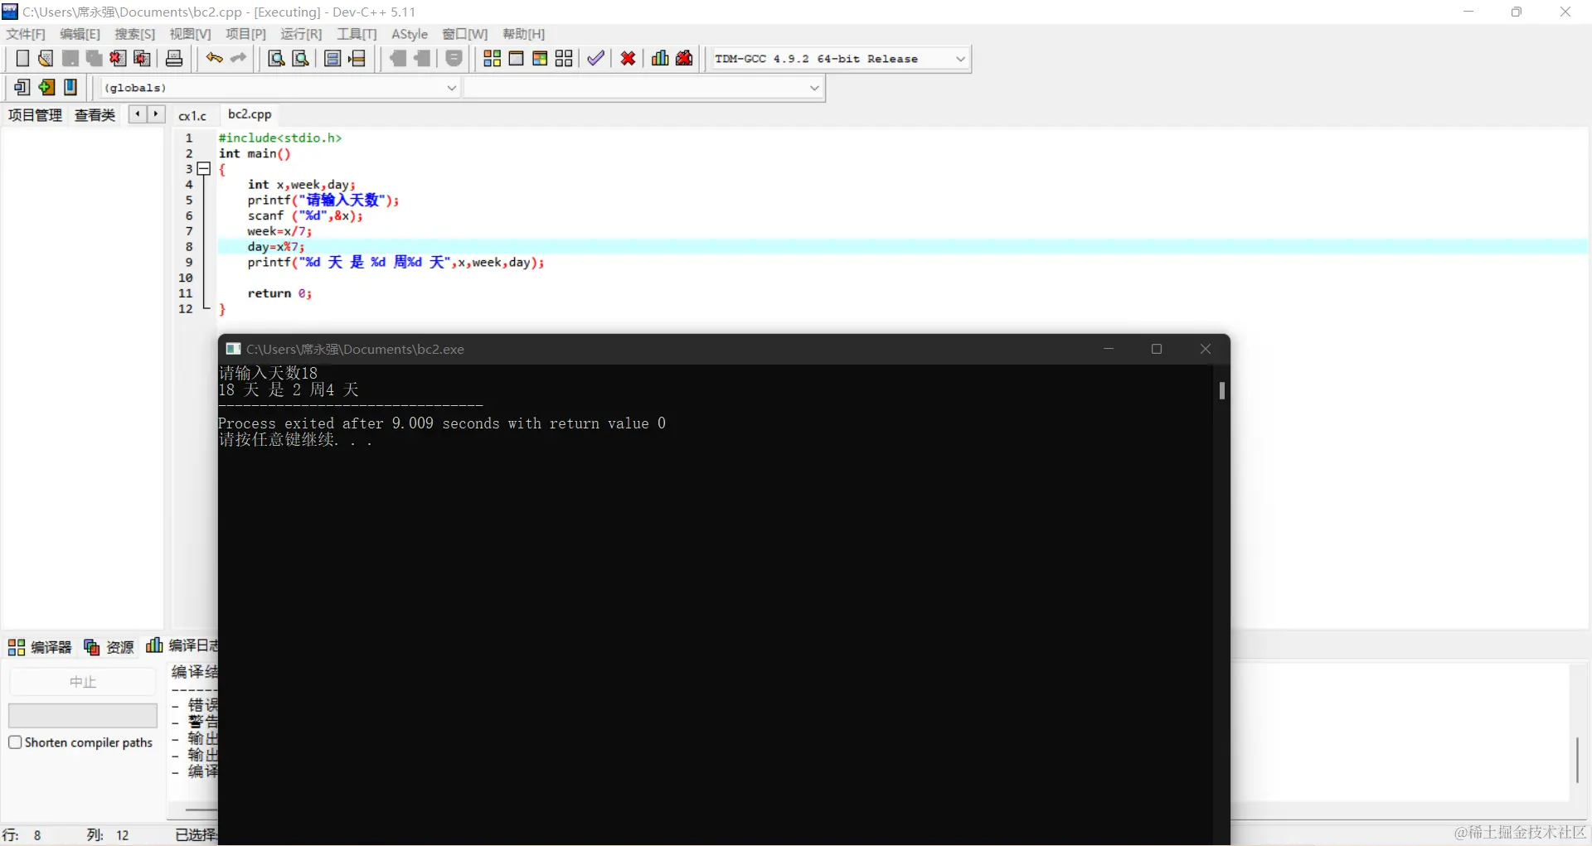
Task: Click the Open file toolbar icon
Action: pos(46,59)
